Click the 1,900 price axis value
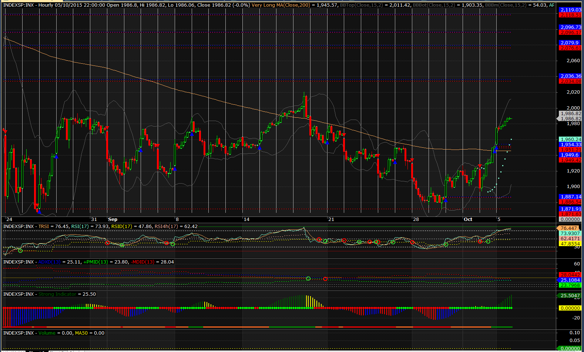The width and height of the screenshot is (584, 352). [573, 187]
